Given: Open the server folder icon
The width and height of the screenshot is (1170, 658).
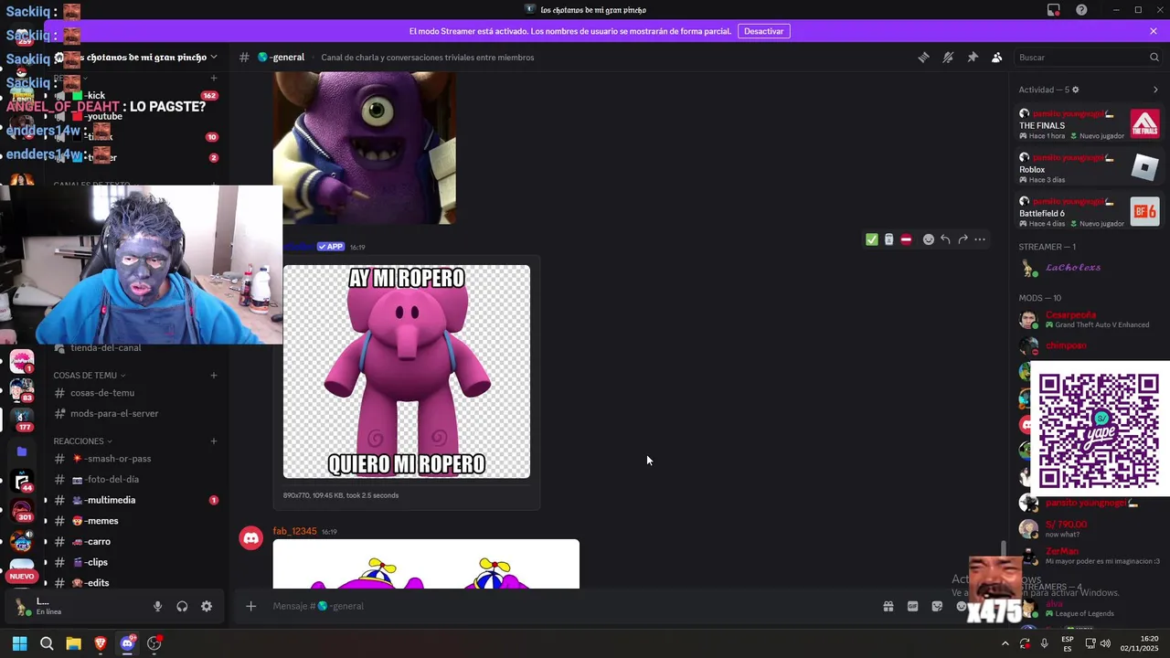Looking at the screenshot, I should 22,451.
